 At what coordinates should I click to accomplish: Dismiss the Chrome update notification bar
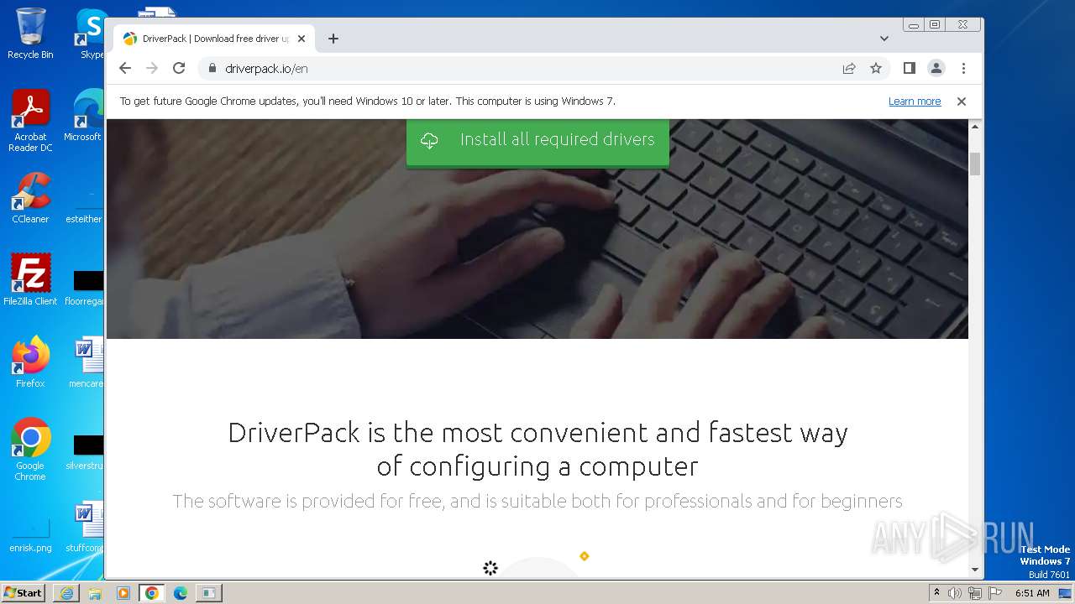tap(962, 101)
